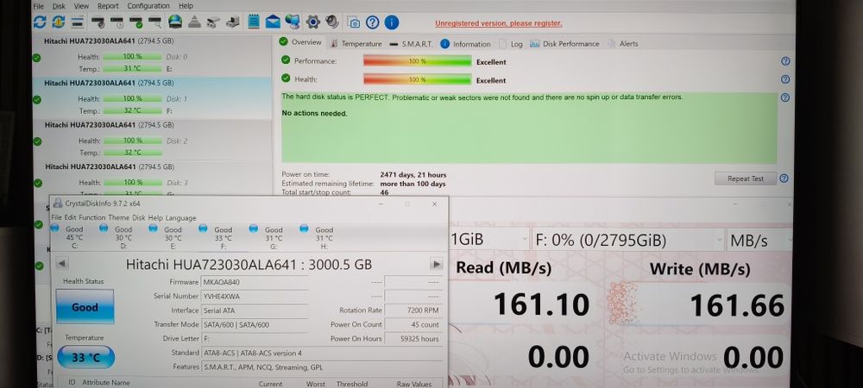
Task: Switch to the Disk Performance tab
Action: click(x=564, y=44)
